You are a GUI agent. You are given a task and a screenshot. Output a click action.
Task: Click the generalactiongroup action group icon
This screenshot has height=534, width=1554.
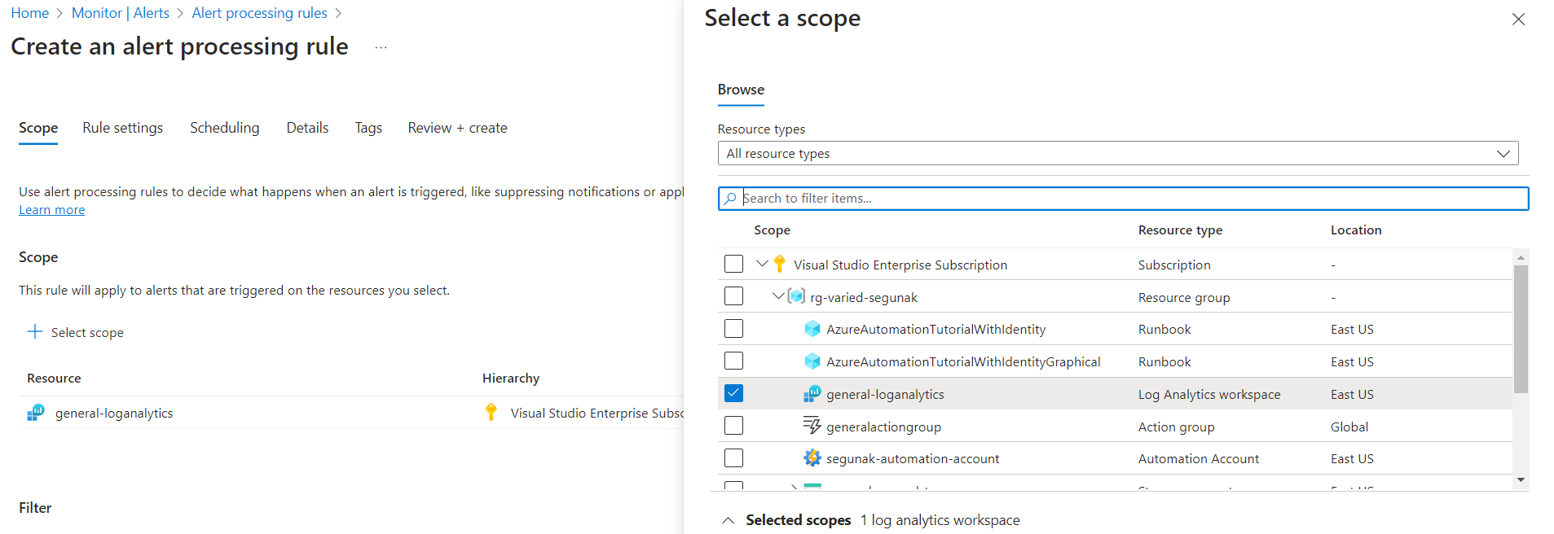click(812, 426)
